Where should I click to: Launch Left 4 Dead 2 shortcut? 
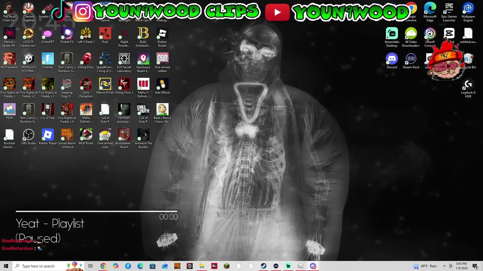pyautogui.click(x=86, y=36)
